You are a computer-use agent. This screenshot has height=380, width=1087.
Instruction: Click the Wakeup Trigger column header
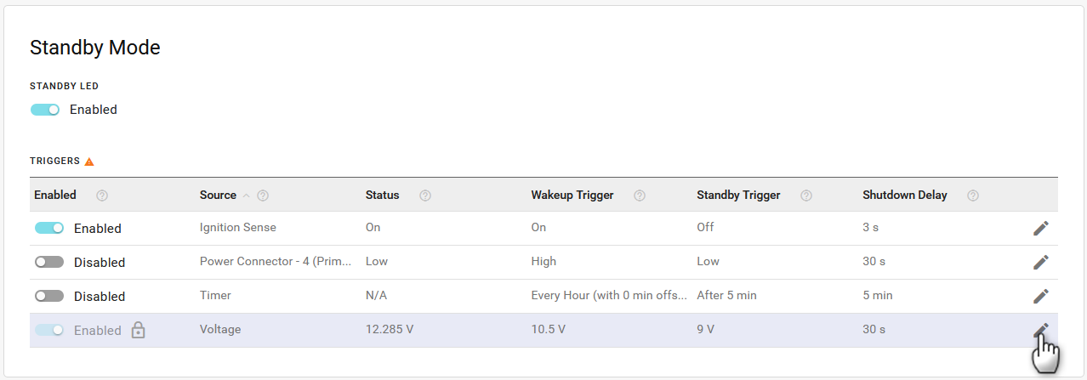(572, 195)
